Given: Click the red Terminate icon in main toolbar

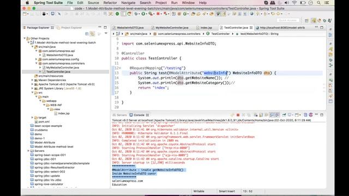Looking at the screenshot, I should [158, 14].
